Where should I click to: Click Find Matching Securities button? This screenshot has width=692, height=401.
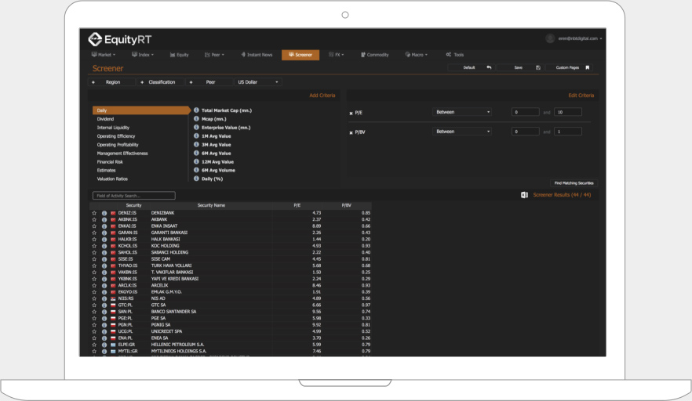pyautogui.click(x=574, y=182)
